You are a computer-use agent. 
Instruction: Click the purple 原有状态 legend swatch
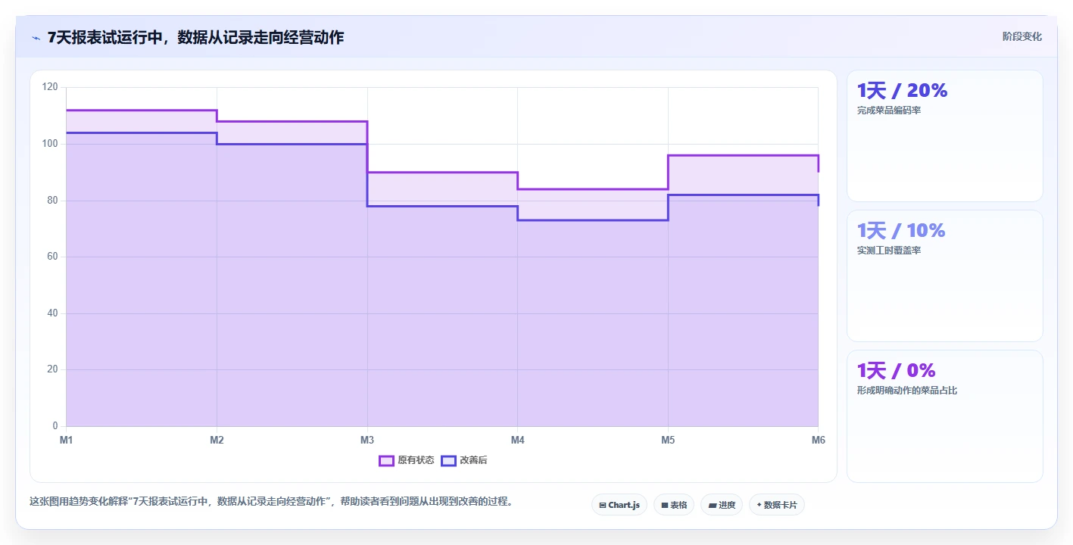[386, 460]
